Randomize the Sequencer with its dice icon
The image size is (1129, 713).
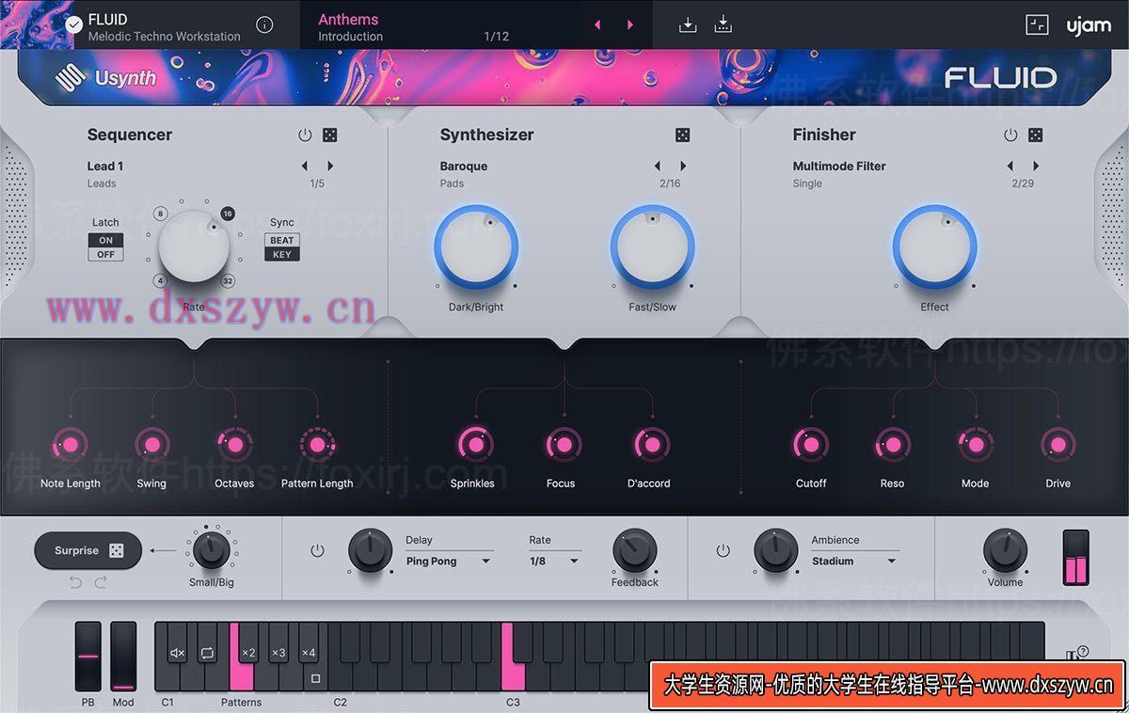(330, 135)
